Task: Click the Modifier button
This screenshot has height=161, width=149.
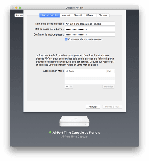Action: tap(108, 87)
